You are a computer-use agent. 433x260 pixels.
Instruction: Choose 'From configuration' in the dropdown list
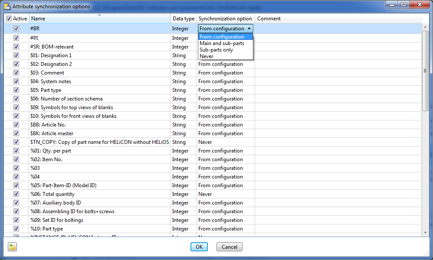pos(225,37)
